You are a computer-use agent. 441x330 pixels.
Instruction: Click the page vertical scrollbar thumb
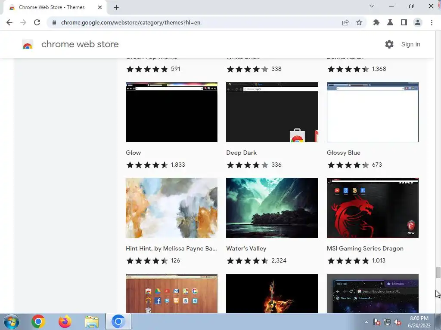pyautogui.click(x=438, y=272)
